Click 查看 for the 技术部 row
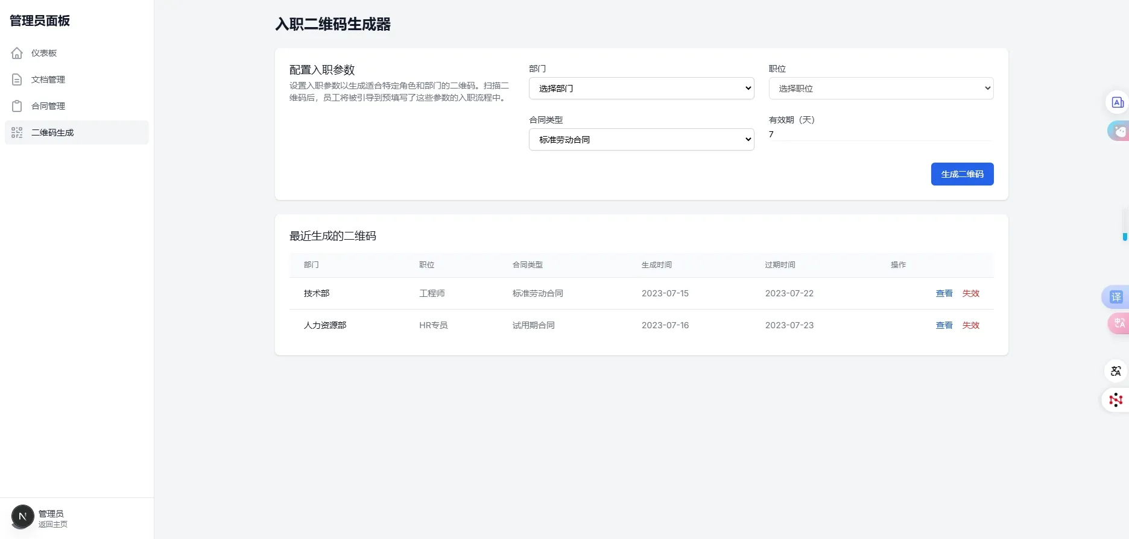The width and height of the screenshot is (1129, 539). pyautogui.click(x=944, y=293)
